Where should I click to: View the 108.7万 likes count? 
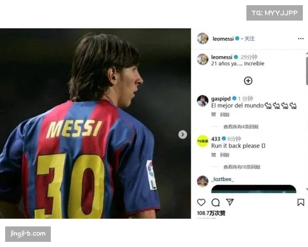(211, 213)
